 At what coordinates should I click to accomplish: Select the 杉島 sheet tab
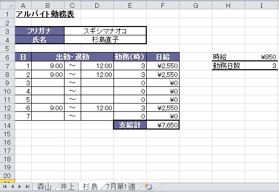pyautogui.click(x=91, y=187)
